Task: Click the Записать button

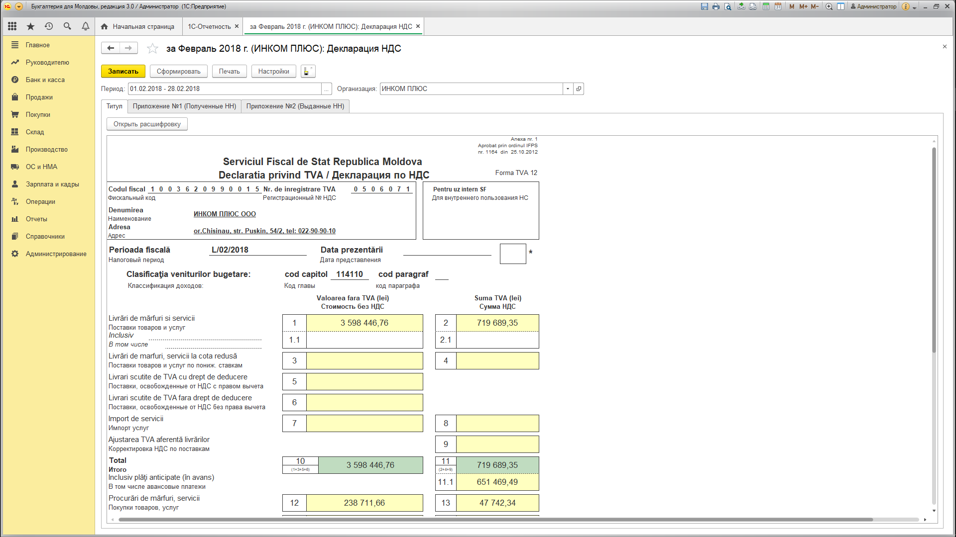Action: click(123, 71)
